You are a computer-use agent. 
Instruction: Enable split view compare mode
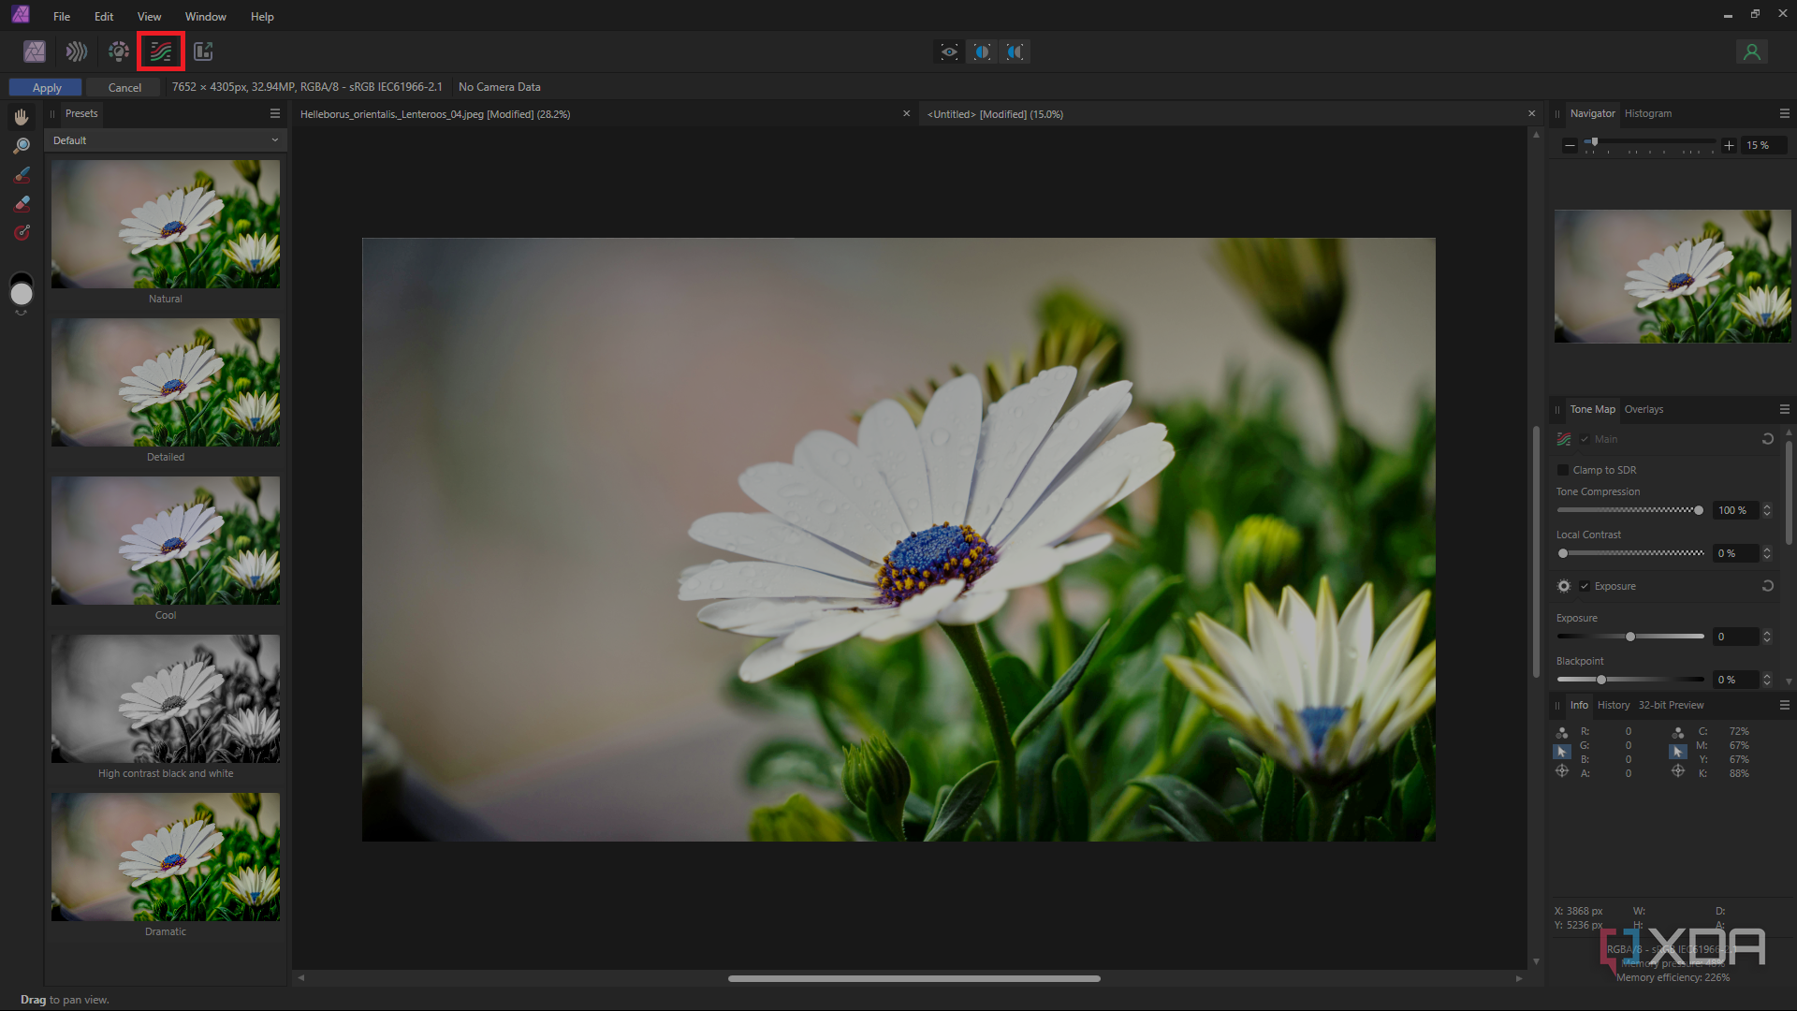click(982, 51)
